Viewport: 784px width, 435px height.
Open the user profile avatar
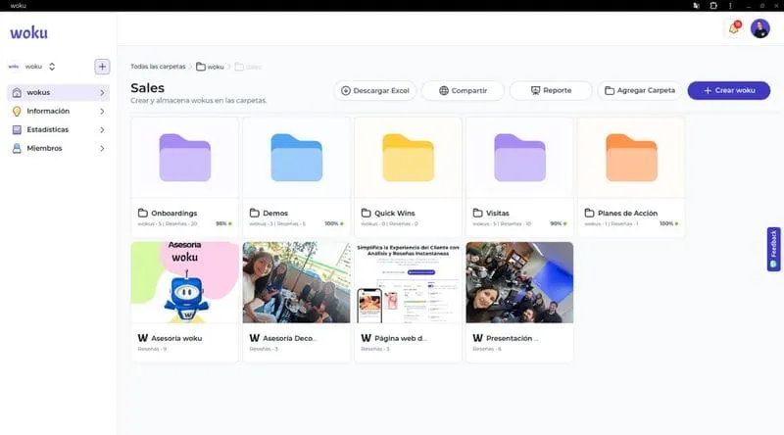pyautogui.click(x=760, y=28)
